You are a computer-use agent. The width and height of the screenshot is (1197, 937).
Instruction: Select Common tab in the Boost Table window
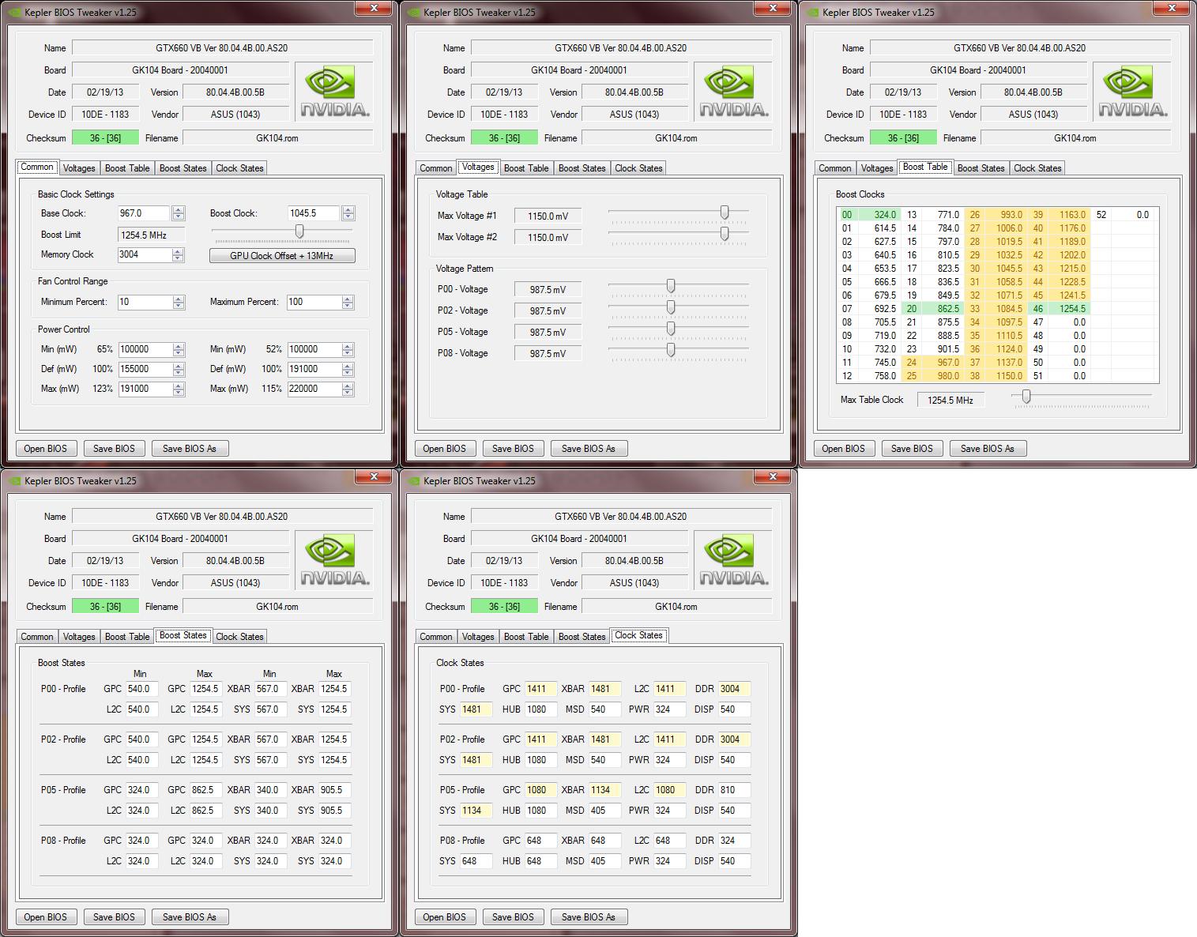(835, 168)
